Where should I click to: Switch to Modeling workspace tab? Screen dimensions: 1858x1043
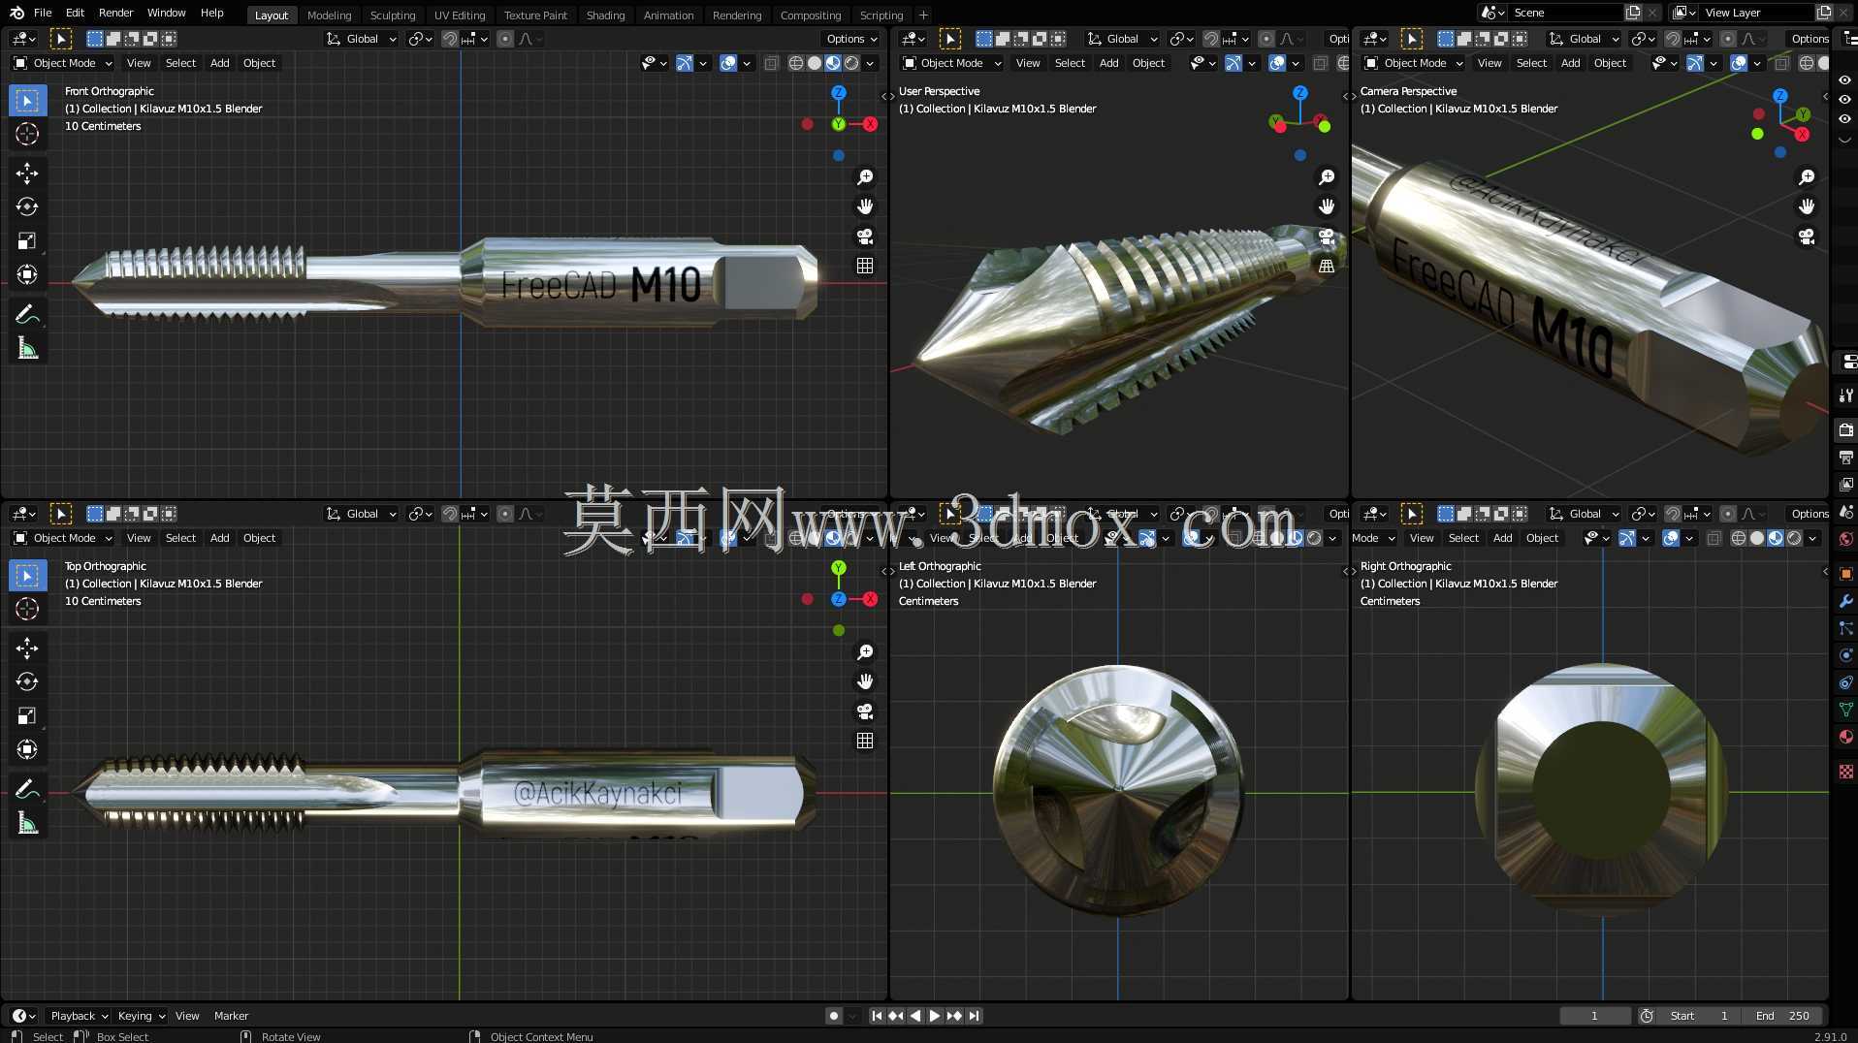tap(329, 16)
